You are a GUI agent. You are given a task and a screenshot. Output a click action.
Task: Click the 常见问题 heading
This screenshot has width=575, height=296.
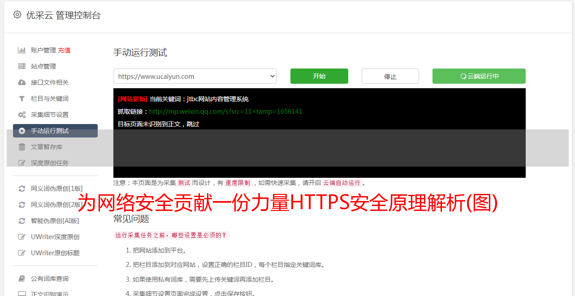(131, 219)
